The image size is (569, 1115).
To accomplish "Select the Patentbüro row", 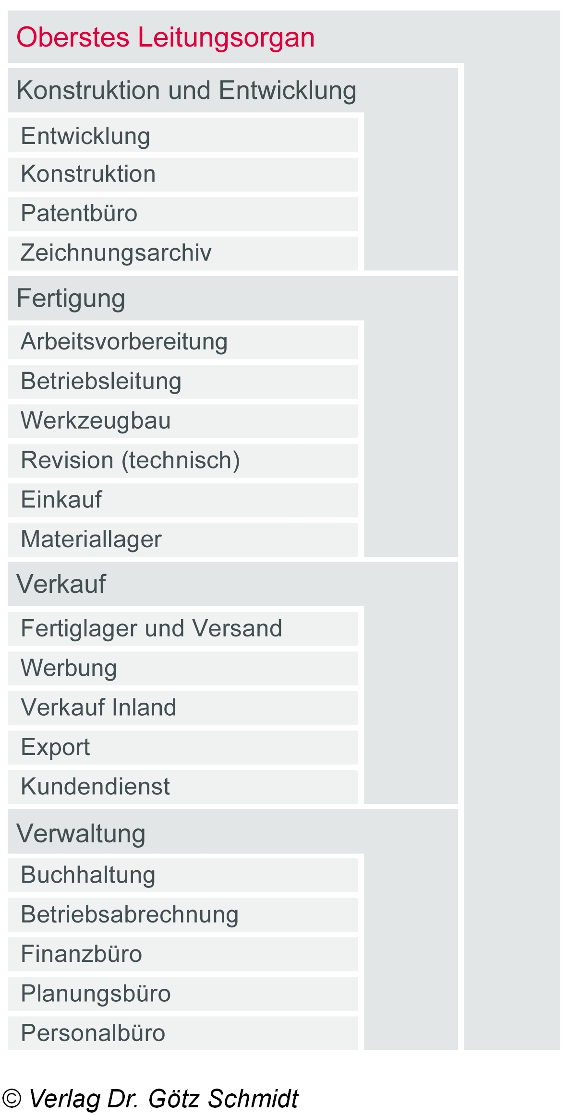I will pos(79,214).
